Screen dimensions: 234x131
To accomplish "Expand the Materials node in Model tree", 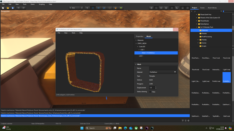I will [x=136, y=40].
